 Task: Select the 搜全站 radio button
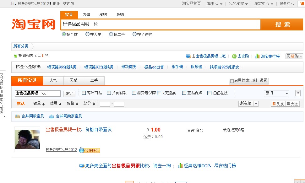pyautogui.click(x=64, y=34)
